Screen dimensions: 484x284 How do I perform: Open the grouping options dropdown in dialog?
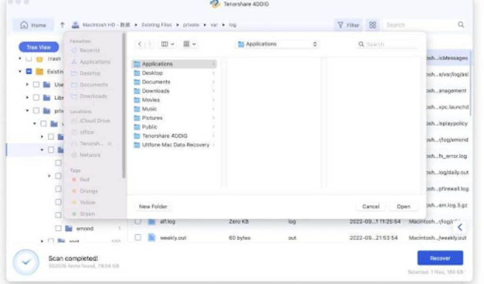click(190, 44)
